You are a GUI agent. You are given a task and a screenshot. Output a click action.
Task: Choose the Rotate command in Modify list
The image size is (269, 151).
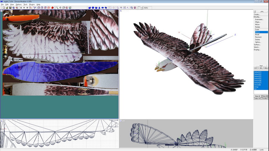click(257, 27)
